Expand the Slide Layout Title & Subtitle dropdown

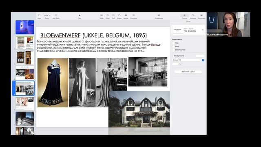[x=203, y=30]
